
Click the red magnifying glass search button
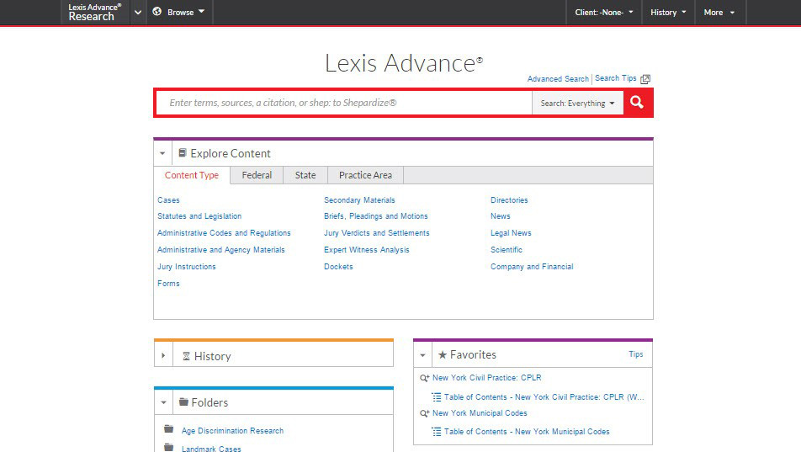637,103
